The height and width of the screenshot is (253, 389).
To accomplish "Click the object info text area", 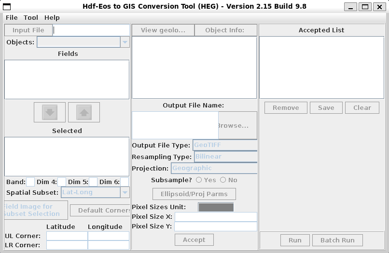I will coord(194,67).
